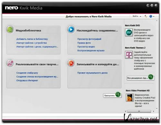Click sidebar vertical scroll down arrow
This screenshot has height=125, width=161.
pos(157,109)
